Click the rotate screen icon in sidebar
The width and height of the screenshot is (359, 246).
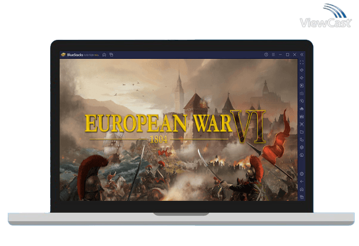(302, 140)
